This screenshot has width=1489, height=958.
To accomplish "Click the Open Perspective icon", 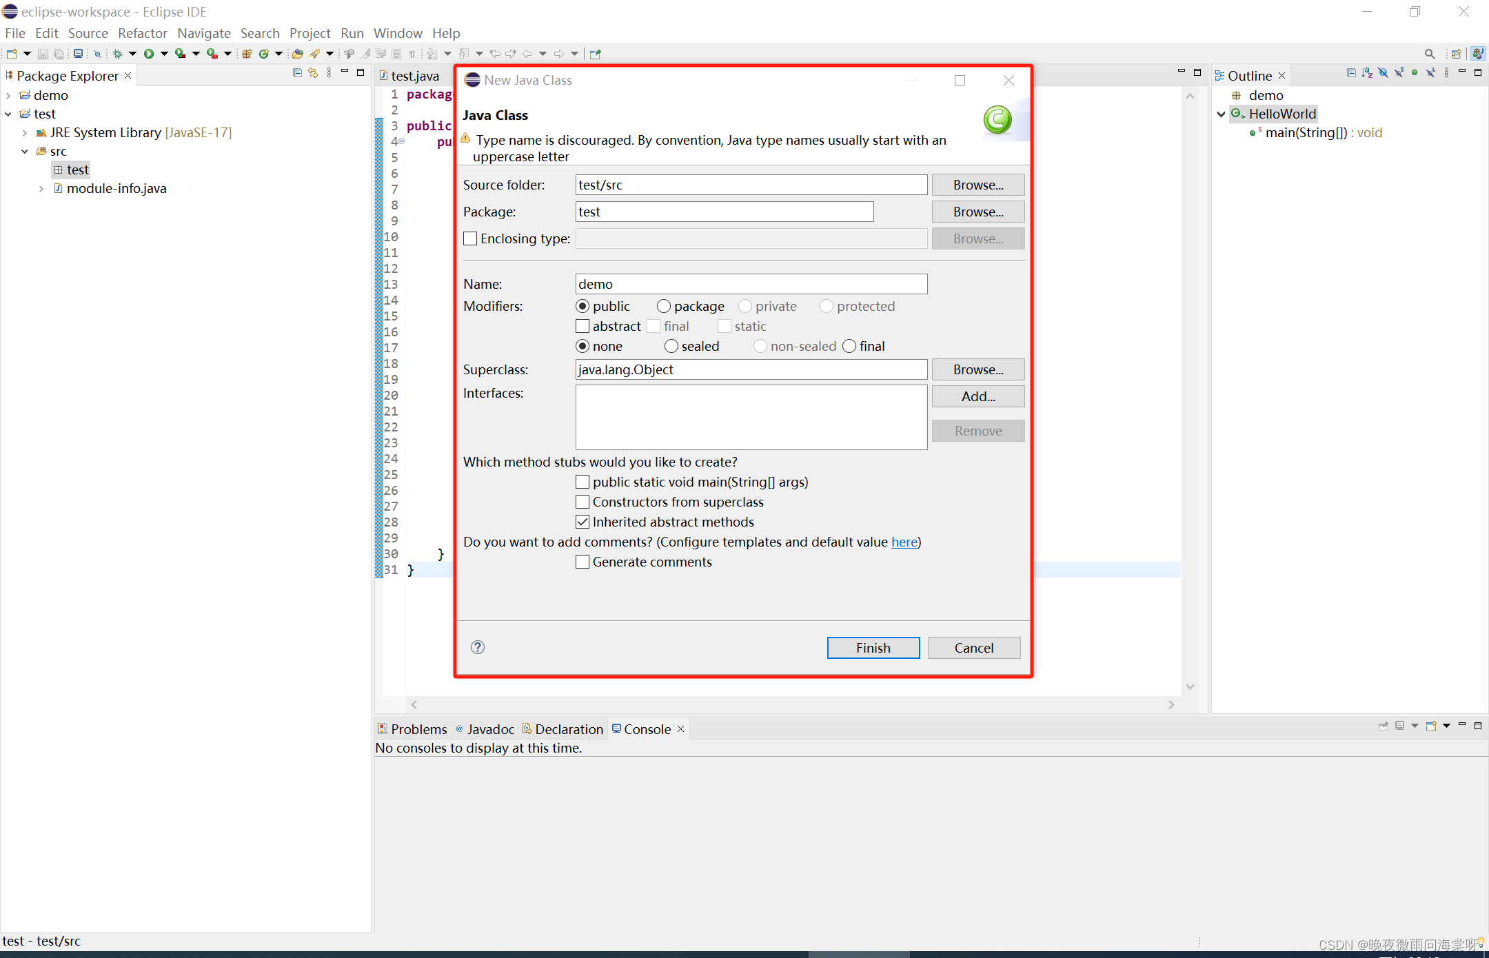I will point(1456,54).
